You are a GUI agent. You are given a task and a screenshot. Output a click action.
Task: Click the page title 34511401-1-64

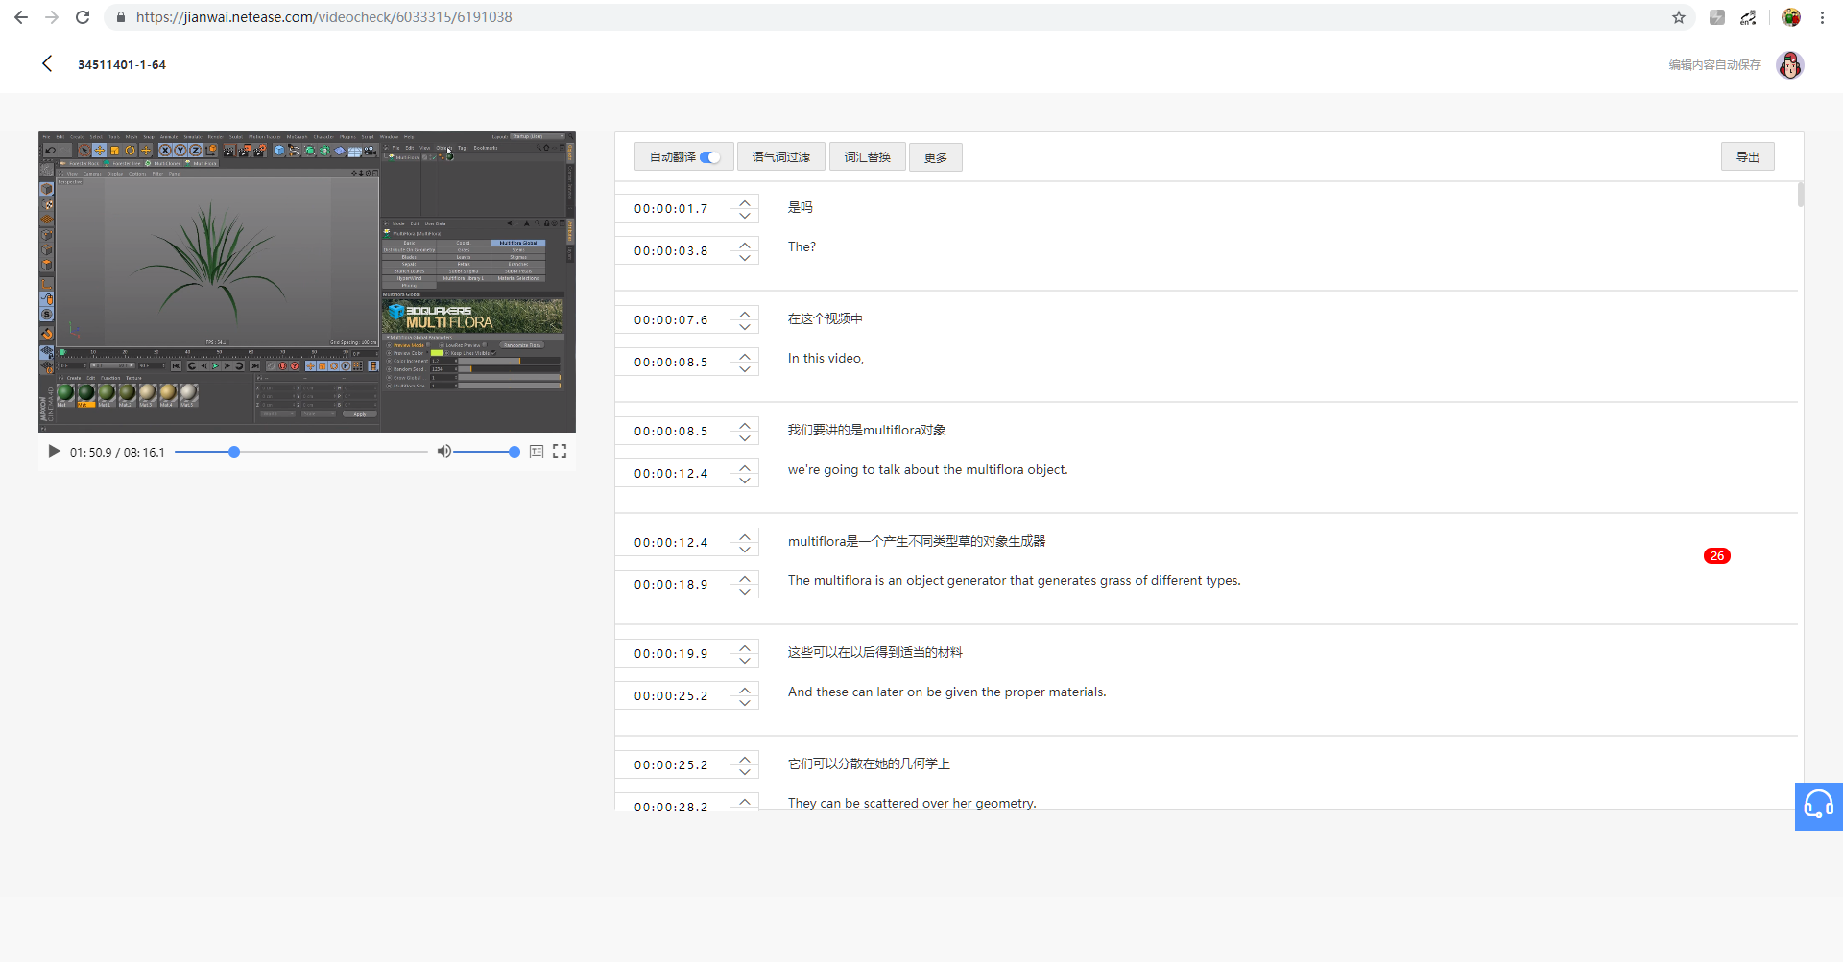tap(122, 64)
